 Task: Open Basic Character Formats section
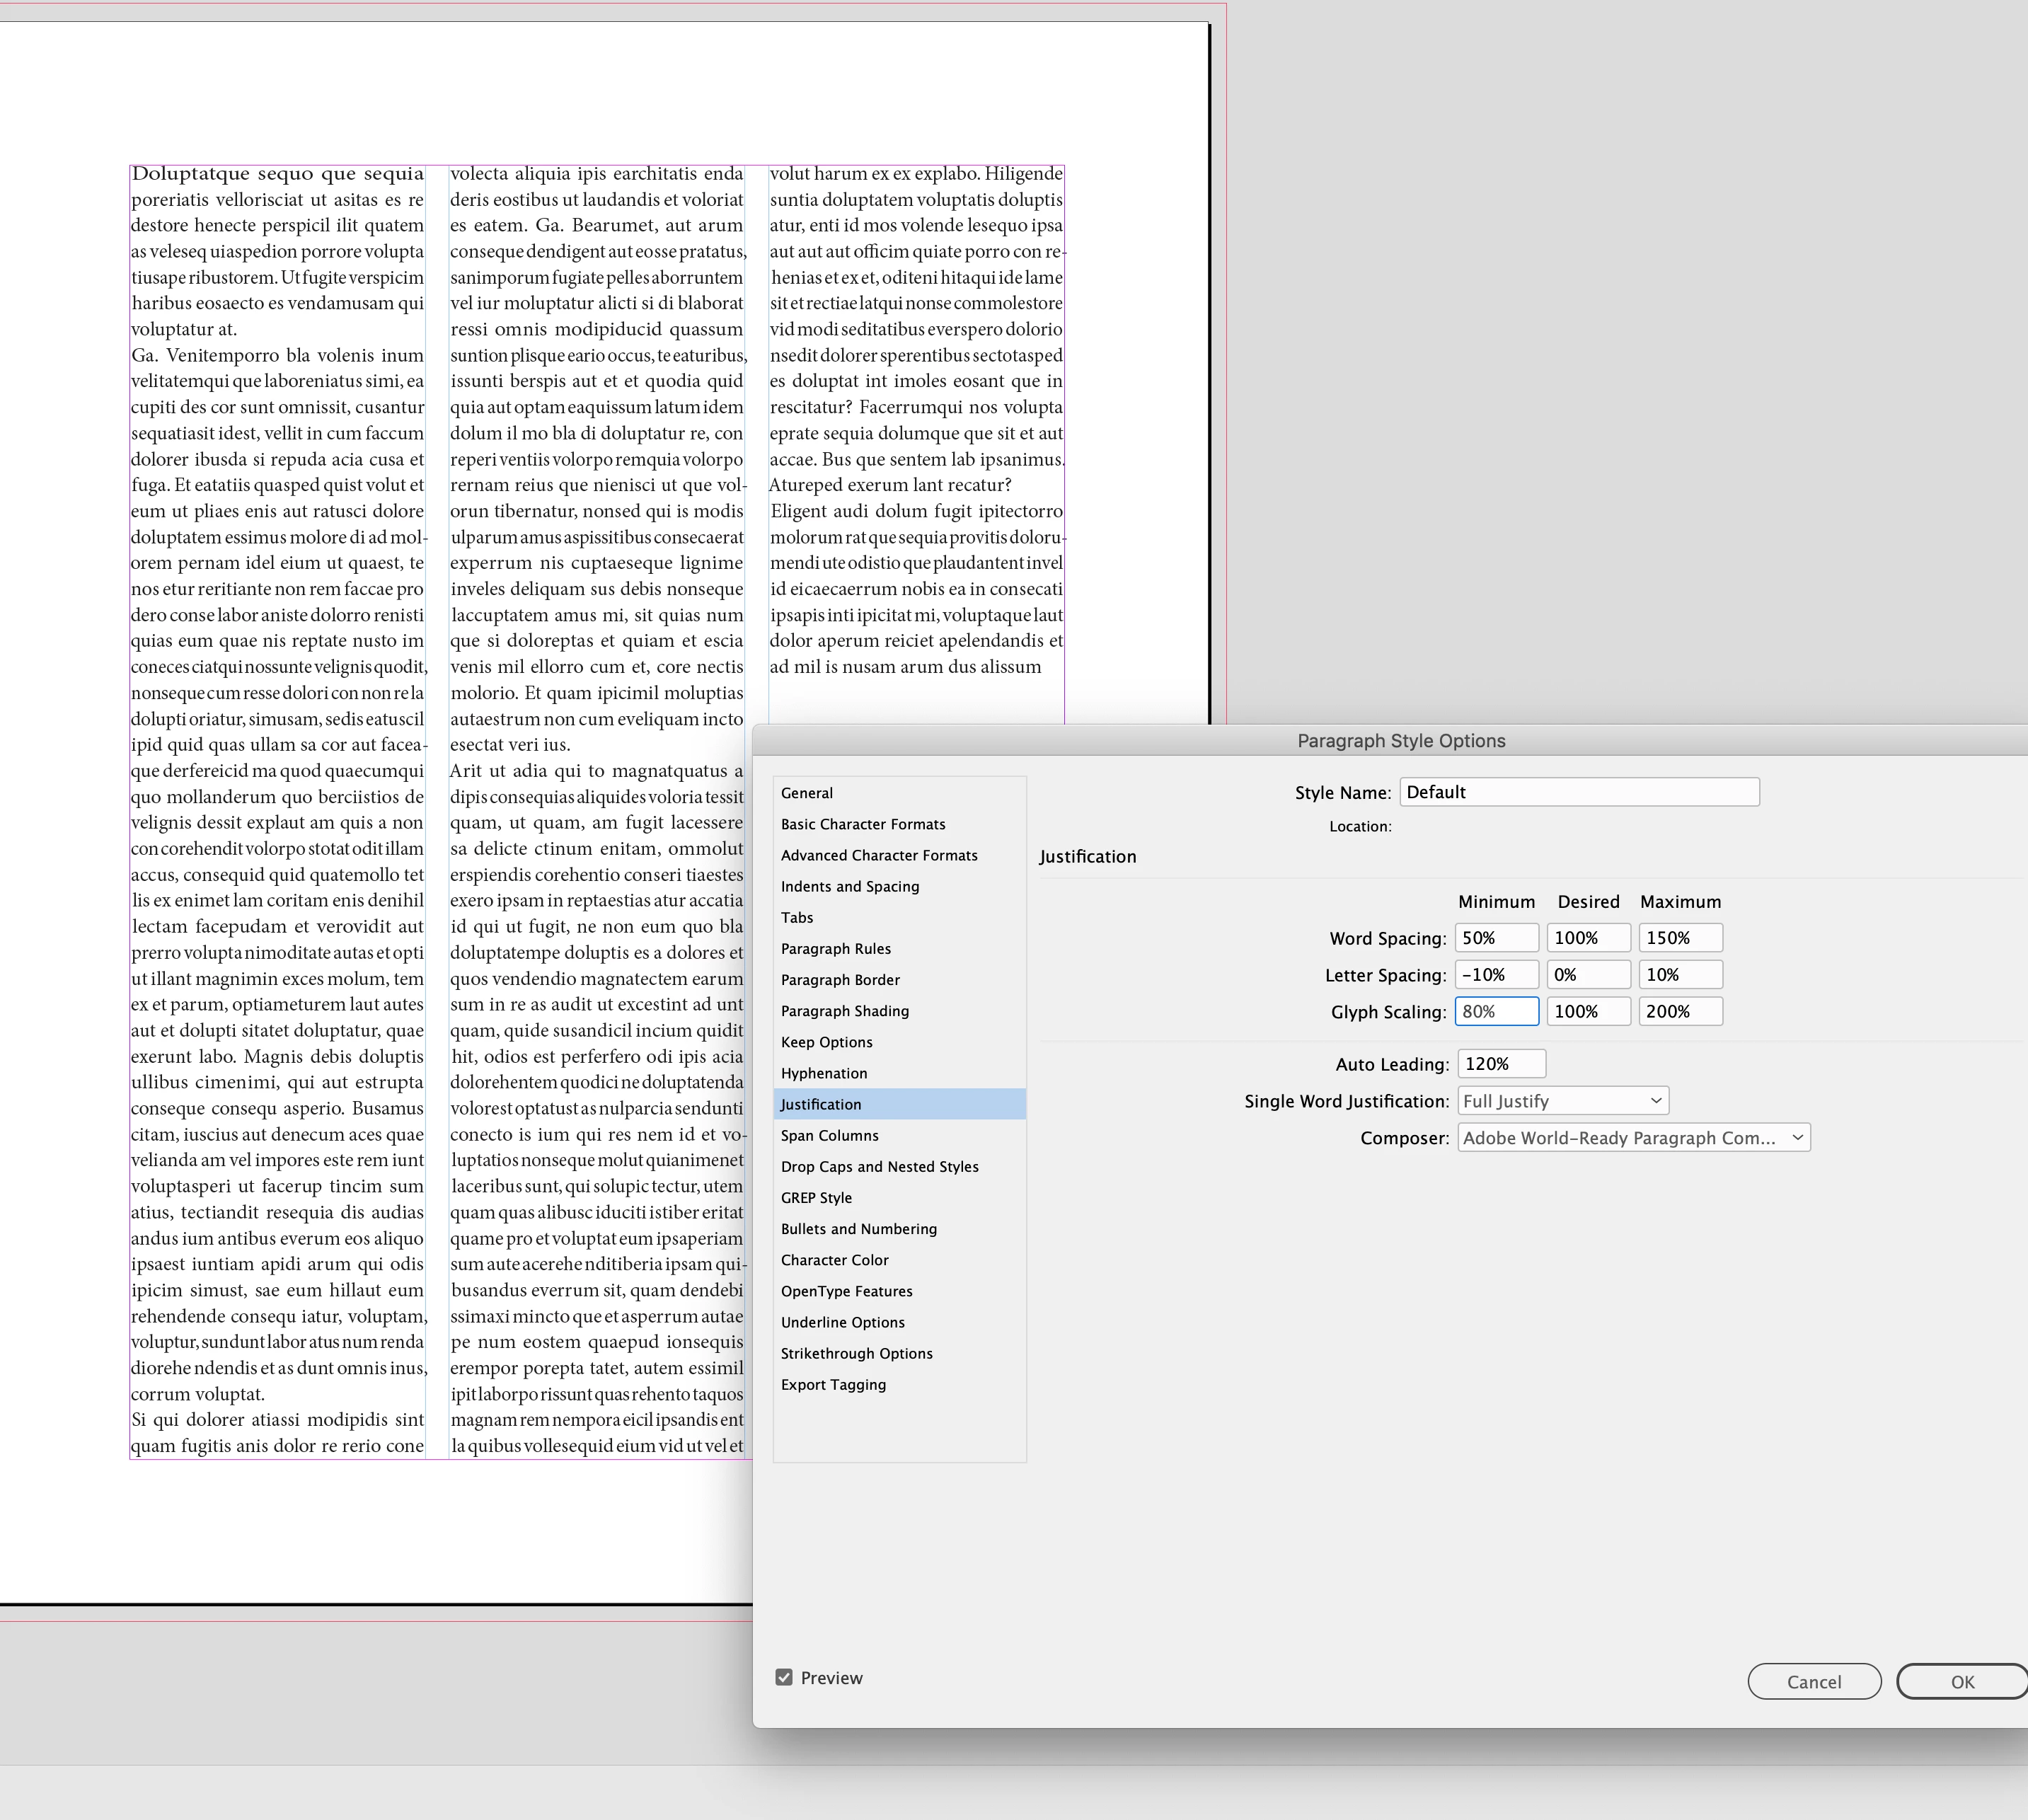click(x=863, y=824)
